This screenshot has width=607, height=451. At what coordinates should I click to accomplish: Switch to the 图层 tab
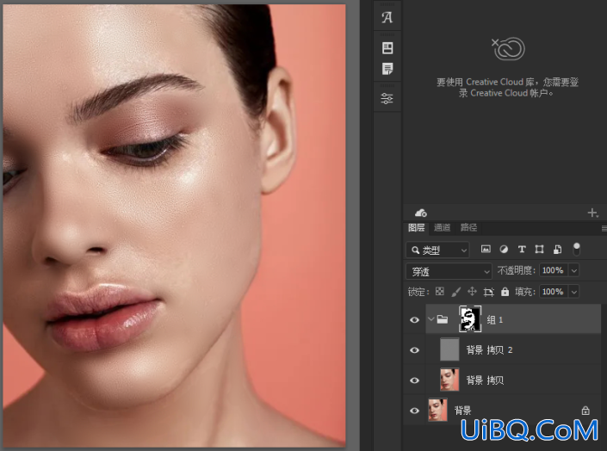416,227
